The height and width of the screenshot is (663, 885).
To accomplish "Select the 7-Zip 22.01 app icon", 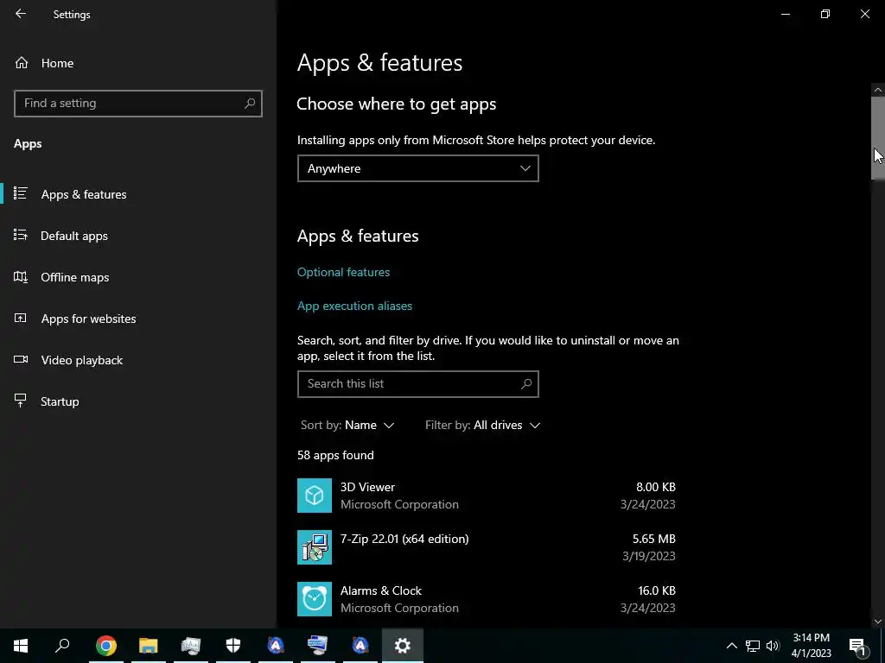I will tap(315, 547).
